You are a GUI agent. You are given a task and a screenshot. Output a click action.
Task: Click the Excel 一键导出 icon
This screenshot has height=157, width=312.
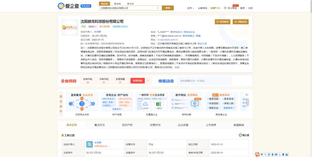159,104
